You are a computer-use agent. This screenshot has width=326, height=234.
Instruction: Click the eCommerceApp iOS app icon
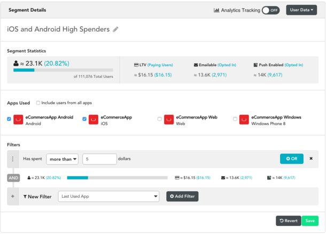point(94,120)
